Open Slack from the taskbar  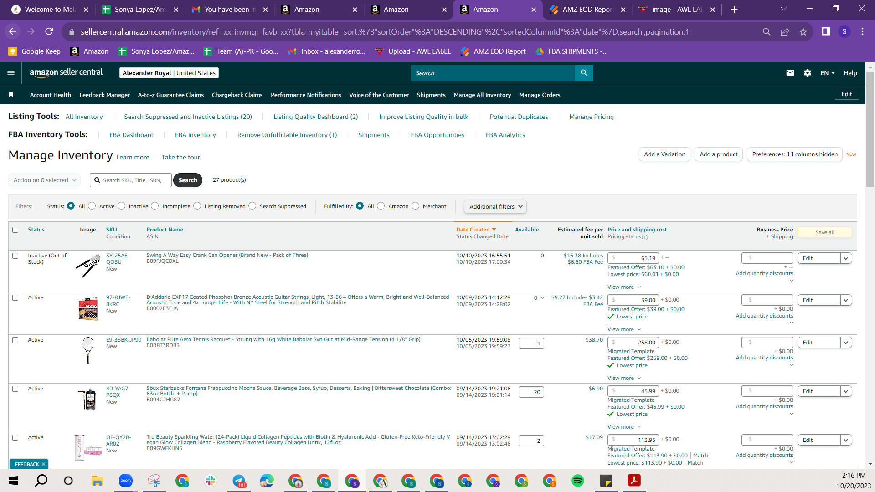pyautogui.click(x=210, y=481)
